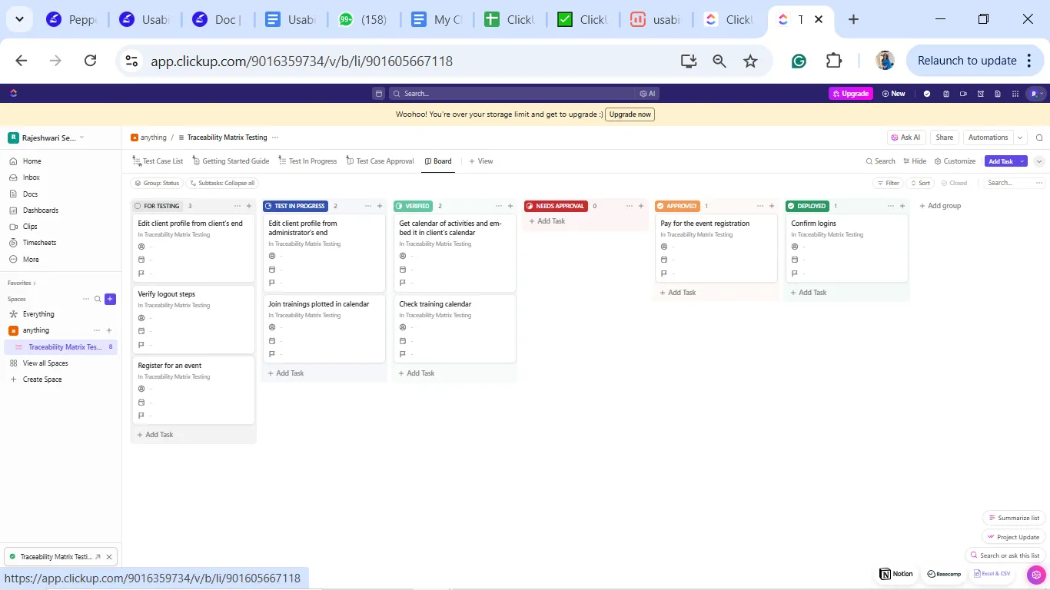The image size is (1050, 590).
Task: Click the top global Search bar
Action: coord(524,94)
